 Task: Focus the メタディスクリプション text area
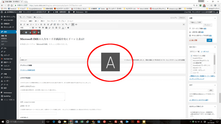tap(43, 96)
